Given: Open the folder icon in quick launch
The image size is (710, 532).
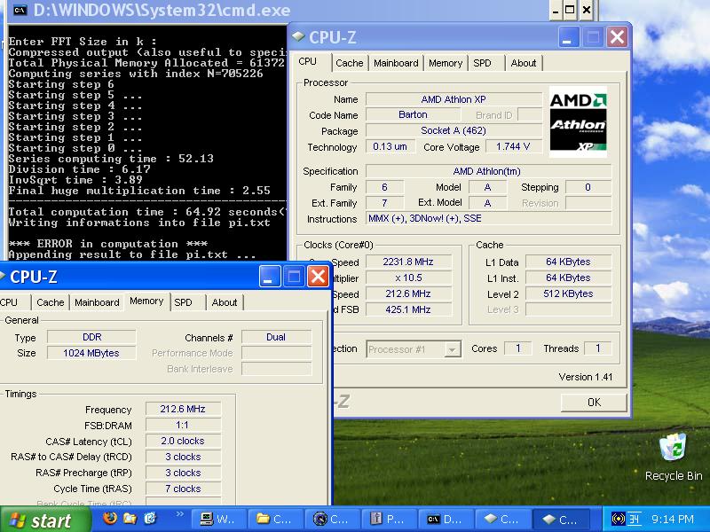Looking at the screenshot, I should pos(130,519).
